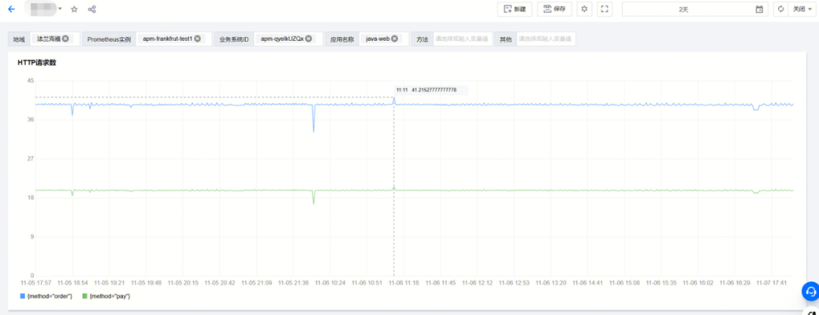Open the 地域 selector showing 法兰克福
Viewport: 819px width, 315px height.
tap(55, 39)
